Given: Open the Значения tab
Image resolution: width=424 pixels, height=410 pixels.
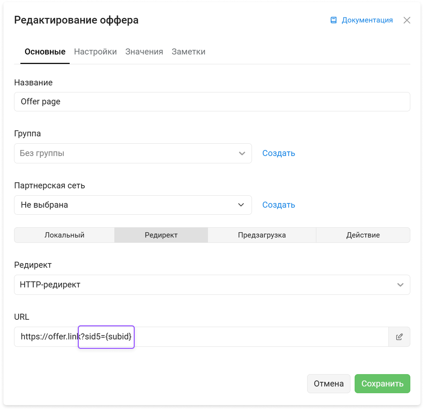Looking at the screenshot, I should click(x=144, y=52).
